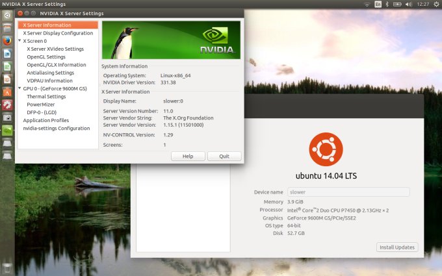
Task: Open the Ubuntu Dash home launcher
Action: coord(7,15)
